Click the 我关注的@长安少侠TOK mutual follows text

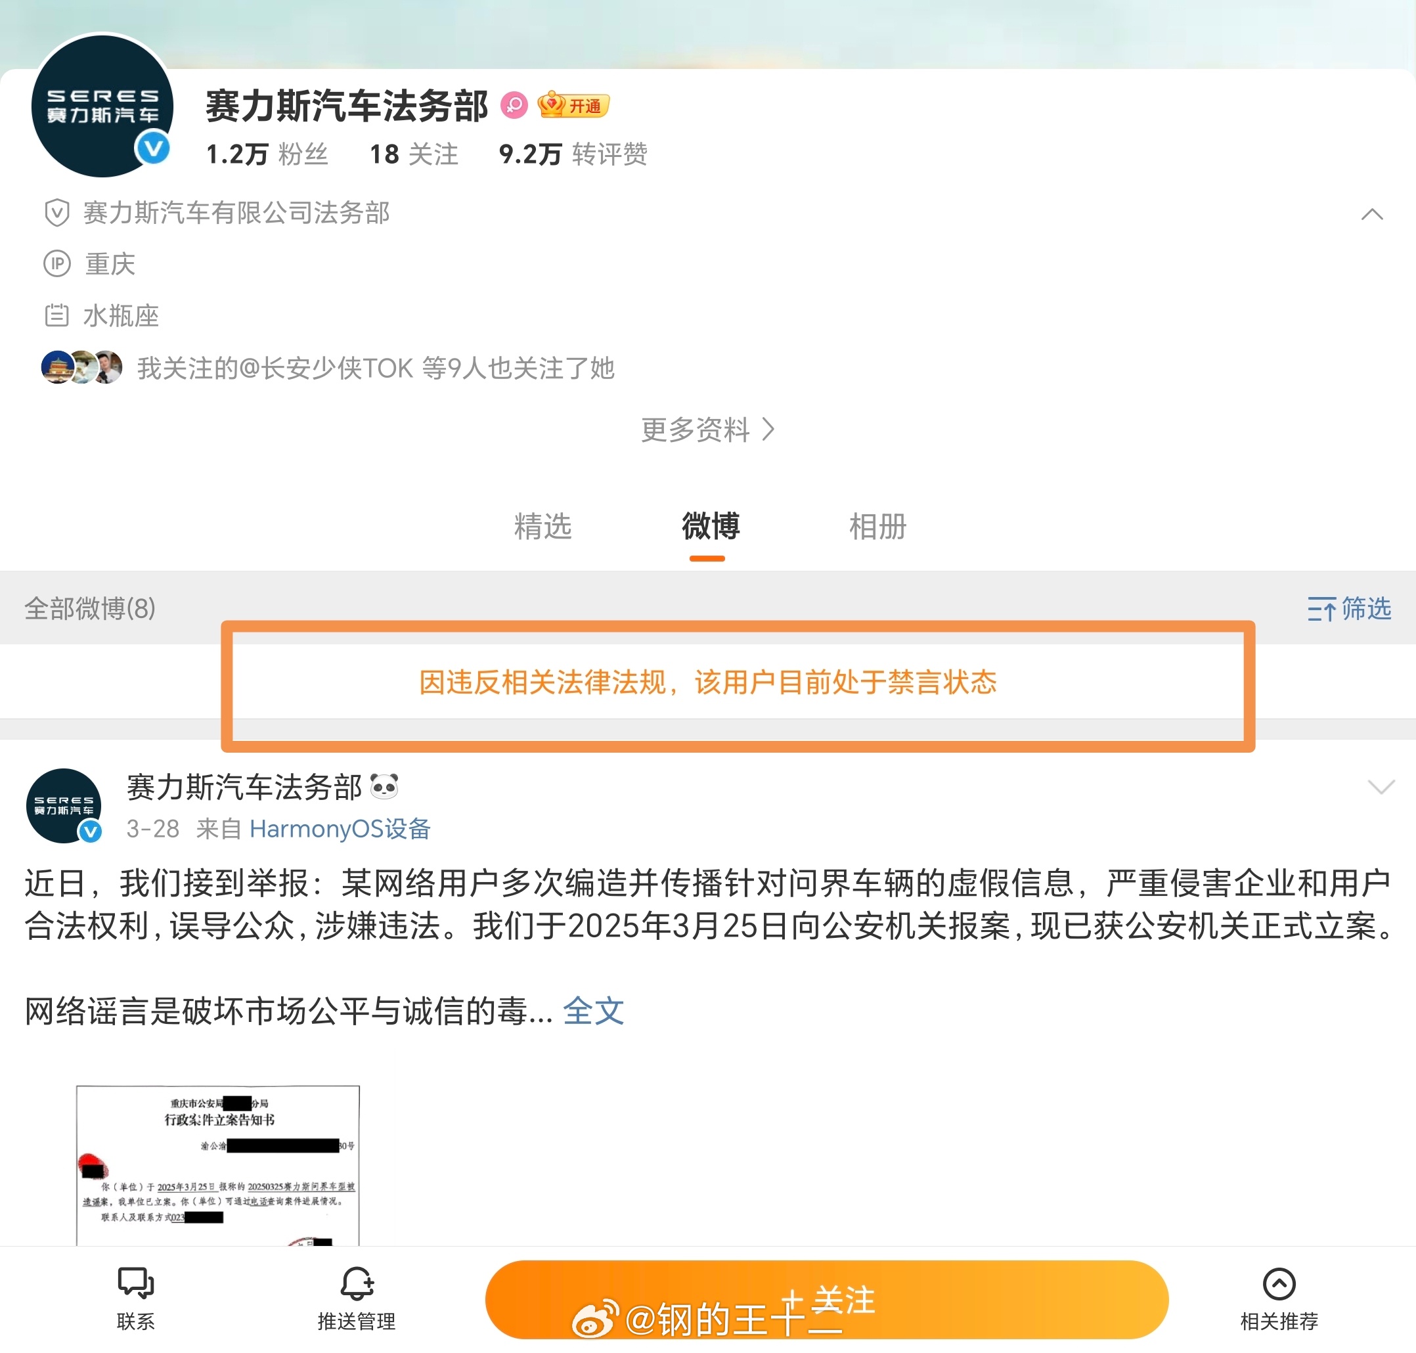click(x=376, y=368)
